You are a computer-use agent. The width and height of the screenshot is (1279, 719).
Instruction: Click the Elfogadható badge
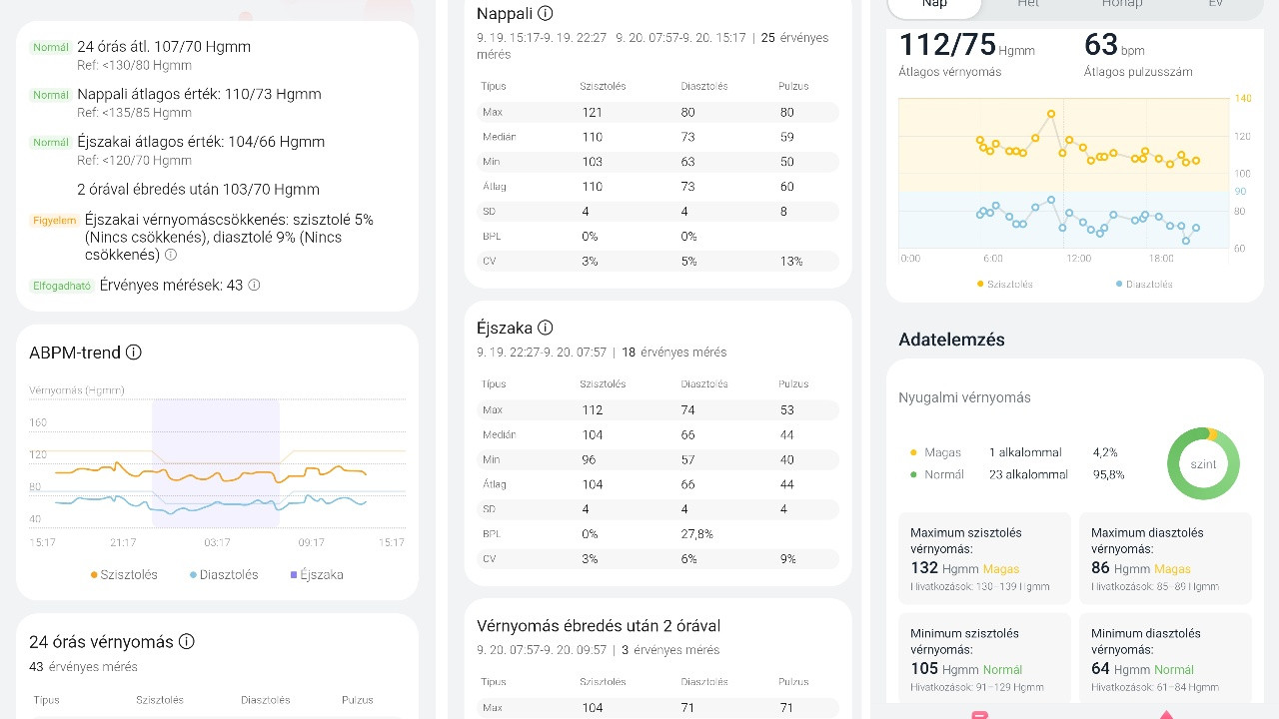[x=62, y=286]
